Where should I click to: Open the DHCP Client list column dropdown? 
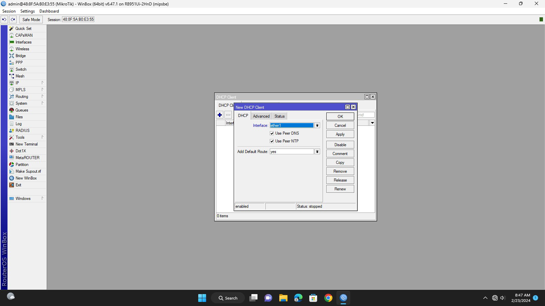(x=372, y=123)
